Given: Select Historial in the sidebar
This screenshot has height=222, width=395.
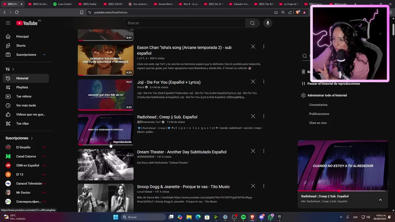Looking at the screenshot, I should point(26,78).
